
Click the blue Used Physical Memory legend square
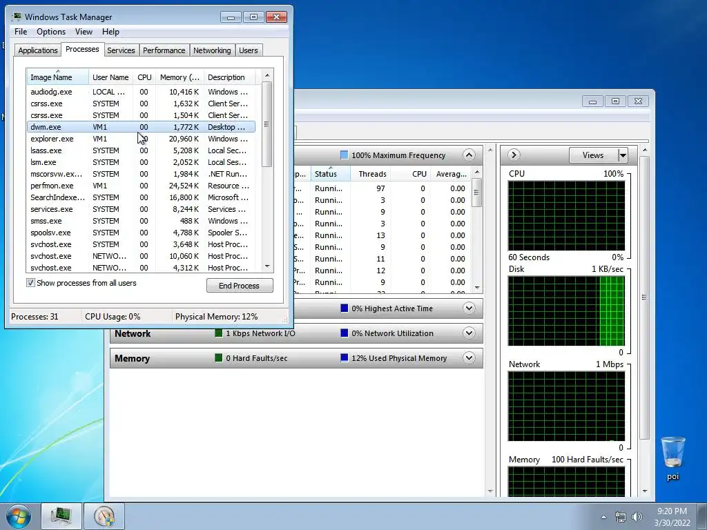(344, 358)
